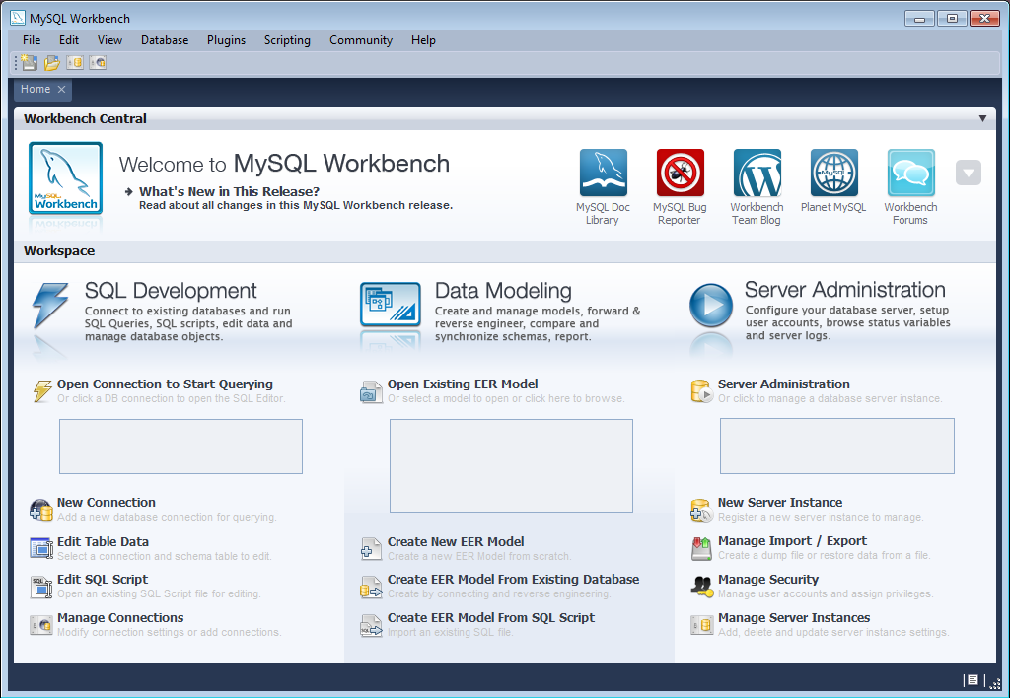
Task: Click the empty EER models list box
Action: (512, 465)
